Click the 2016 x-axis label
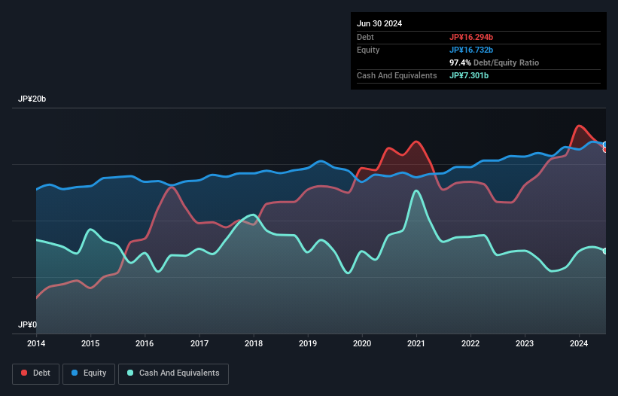 click(x=145, y=343)
